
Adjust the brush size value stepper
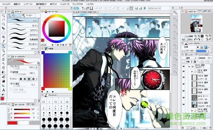click(34, 67)
